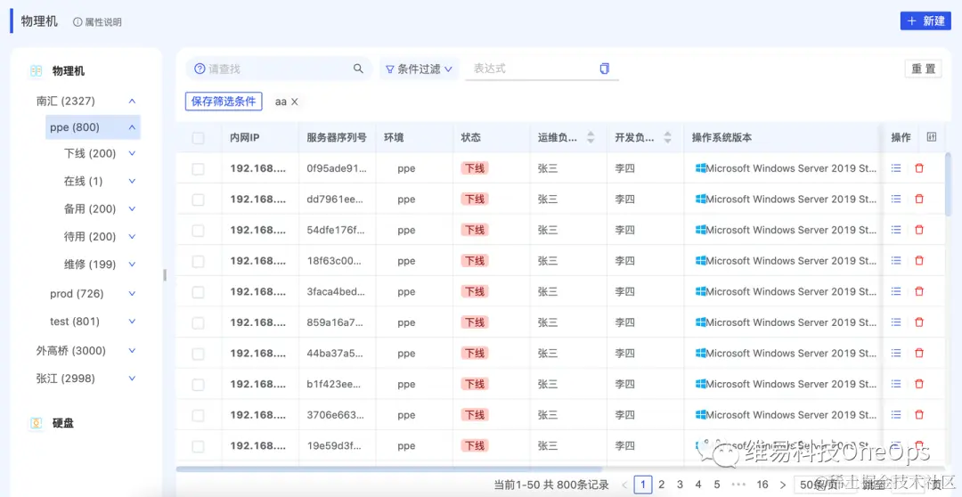Image resolution: width=962 pixels, height=497 pixels.
Task: Delete the 44ba37a5 row
Action: 919,353
